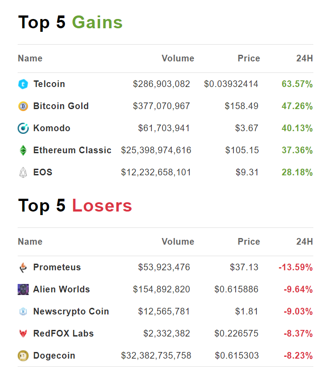Click Bitcoin Gold's 47.26% gain value

coord(297,106)
